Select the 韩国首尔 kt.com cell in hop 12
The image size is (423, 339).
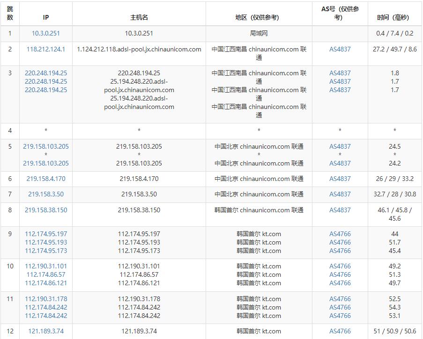pos(259,331)
